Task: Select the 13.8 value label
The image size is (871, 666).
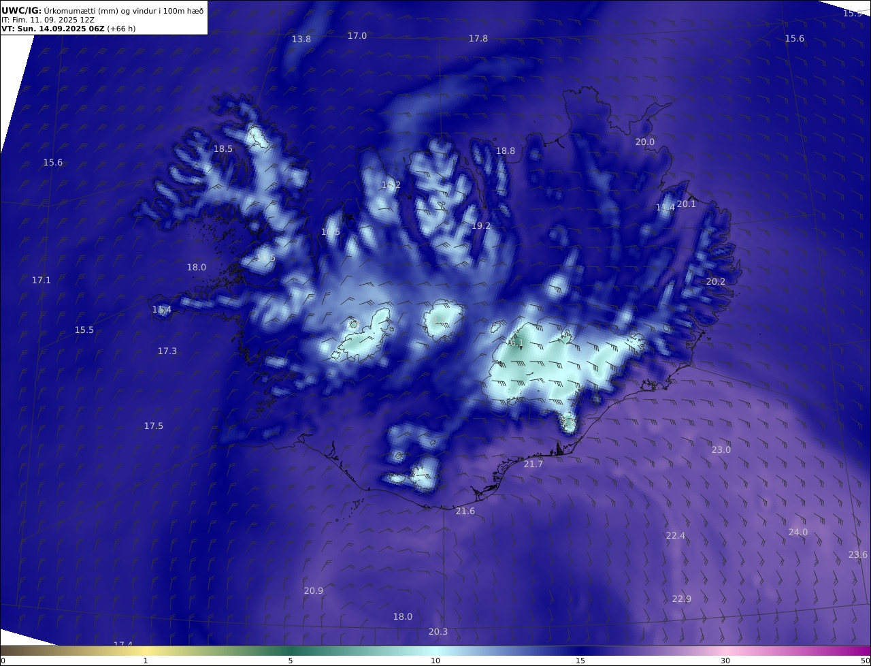Action: click(x=301, y=39)
